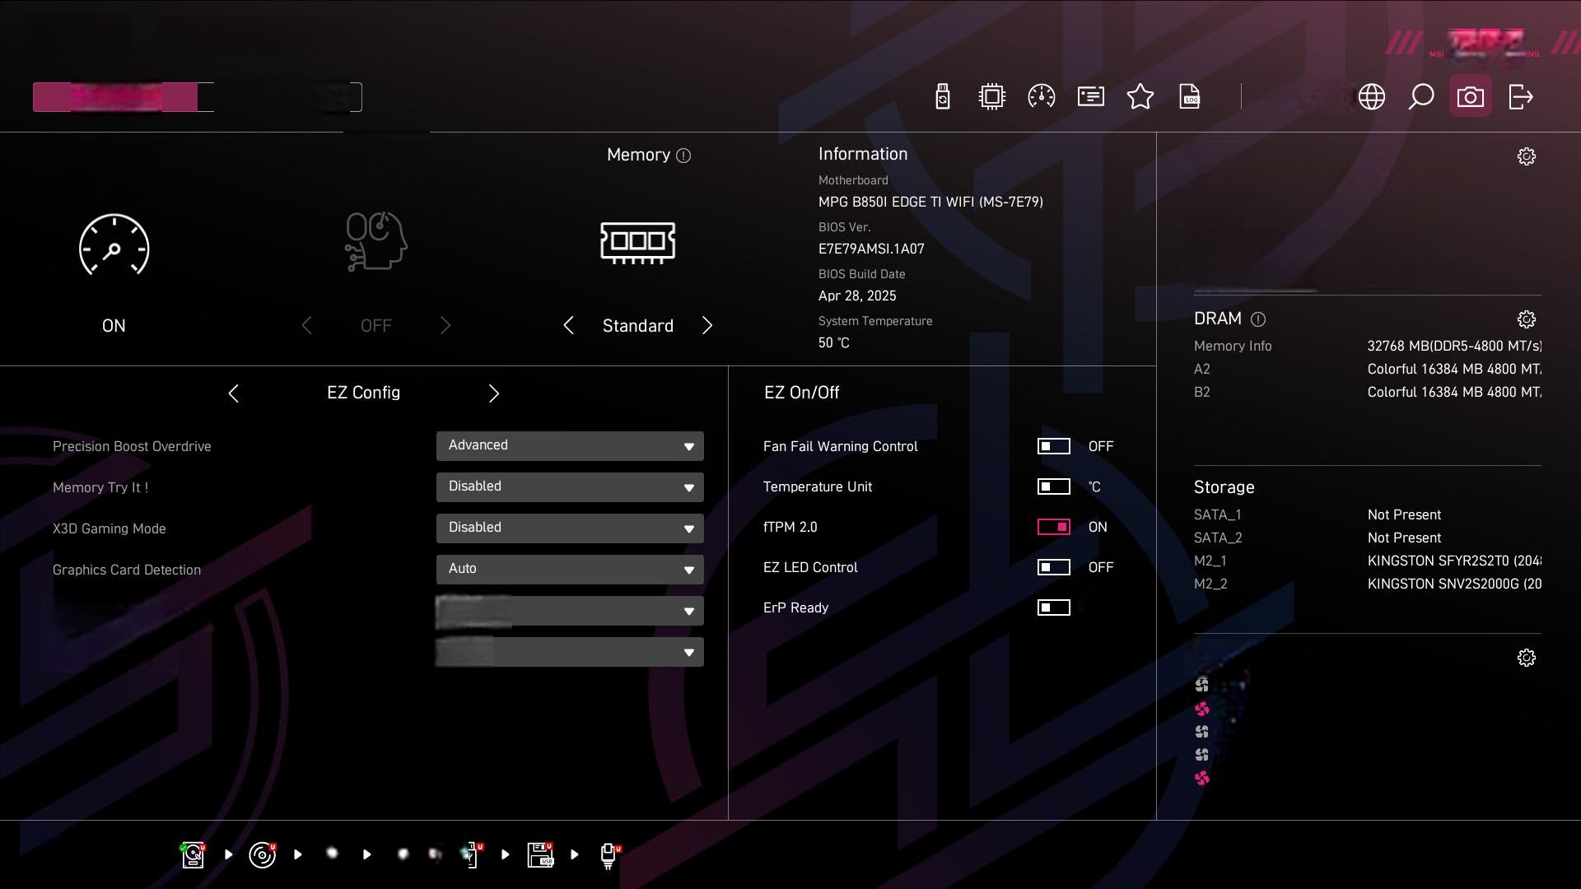The height and width of the screenshot is (889, 1581).
Task: Open Memory Try It ! dropdown
Action: point(570,487)
